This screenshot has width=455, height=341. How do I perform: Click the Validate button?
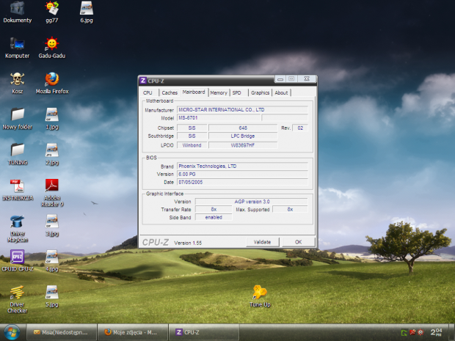pyautogui.click(x=262, y=241)
